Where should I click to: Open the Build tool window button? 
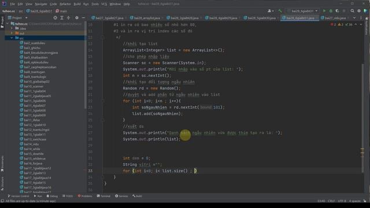coord(137,196)
